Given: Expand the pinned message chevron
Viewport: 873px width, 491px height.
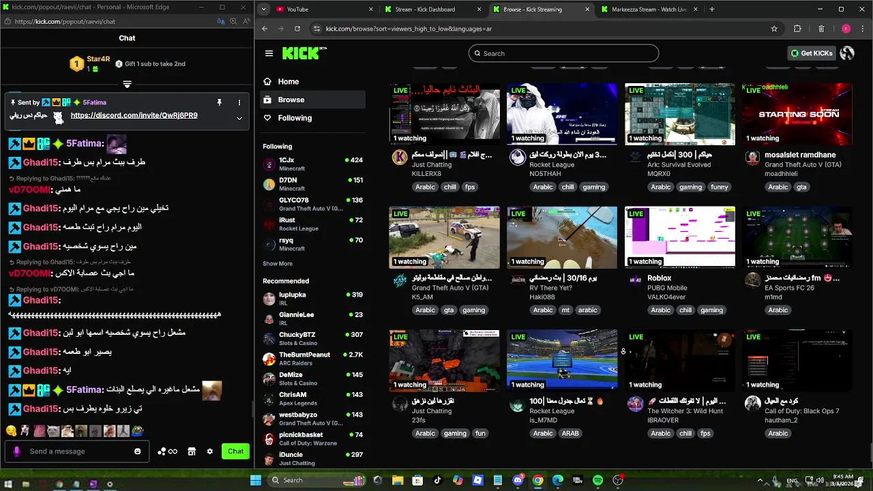Looking at the screenshot, I should pyautogui.click(x=239, y=118).
